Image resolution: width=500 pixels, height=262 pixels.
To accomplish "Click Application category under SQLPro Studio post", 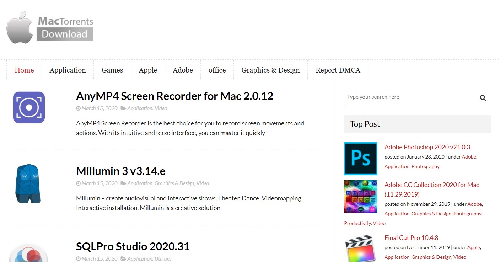I will point(140,259).
